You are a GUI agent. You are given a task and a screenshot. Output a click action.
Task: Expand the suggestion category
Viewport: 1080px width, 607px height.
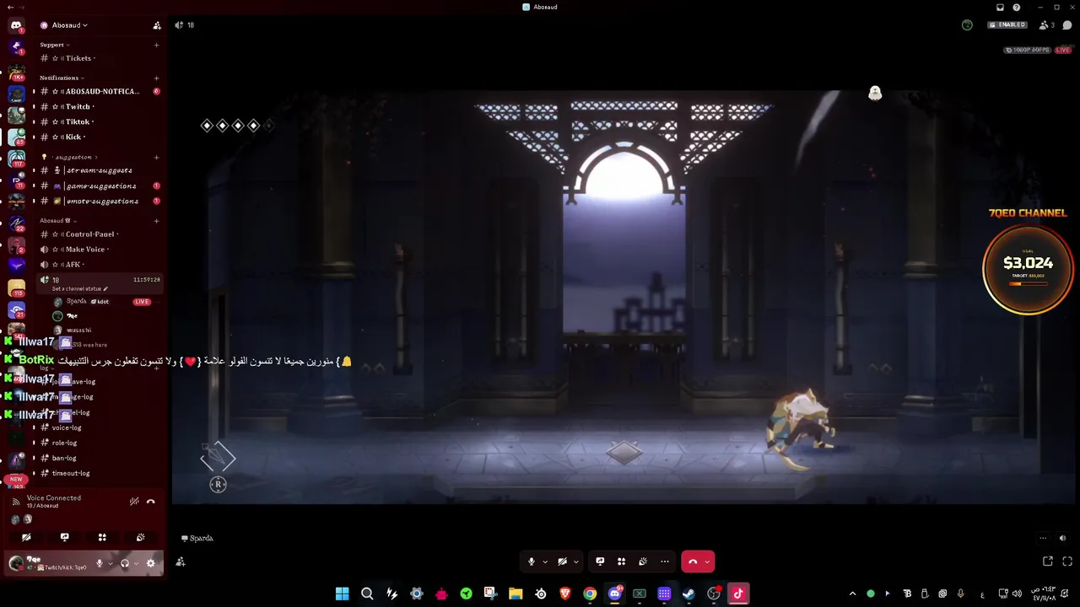pos(71,157)
